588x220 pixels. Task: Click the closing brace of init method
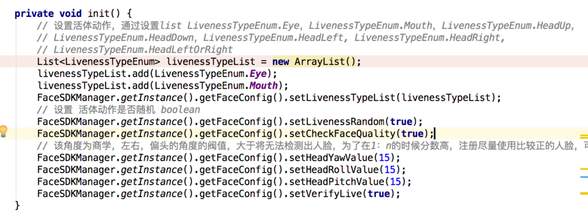click(x=17, y=205)
